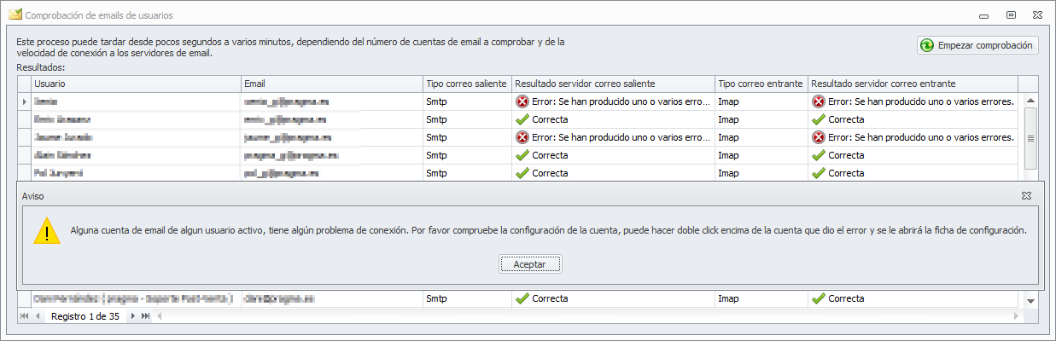This screenshot has width=1056, height=341.
Task: Click the Tipo correo entrante column header
Action: [x=761, y=84]
